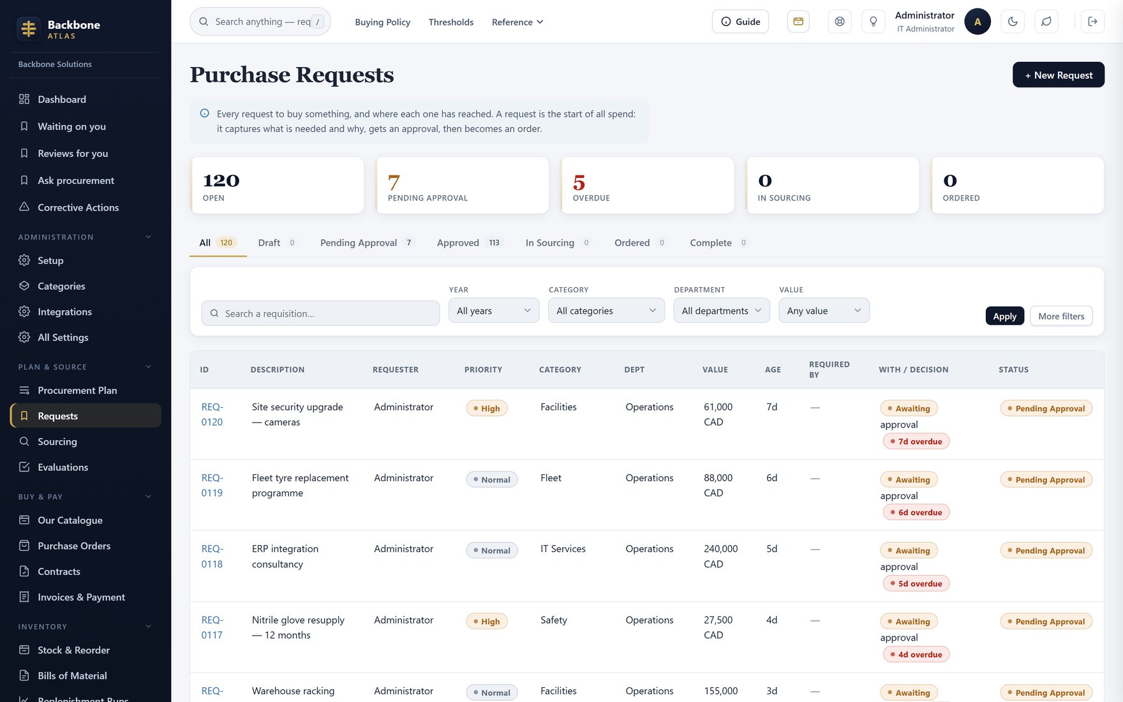Click the In Sourcing summary card
Image resolution: width=1123 pixels, height=702 pixels.
pyautogui.click(x=833, y=185)
